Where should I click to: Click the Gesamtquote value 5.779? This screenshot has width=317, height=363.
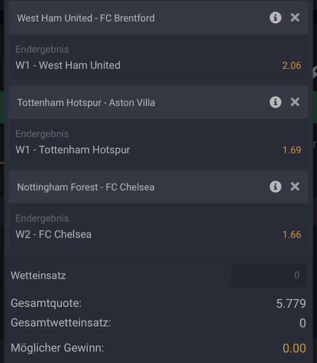pyautogui.click(x=291, y=303)
